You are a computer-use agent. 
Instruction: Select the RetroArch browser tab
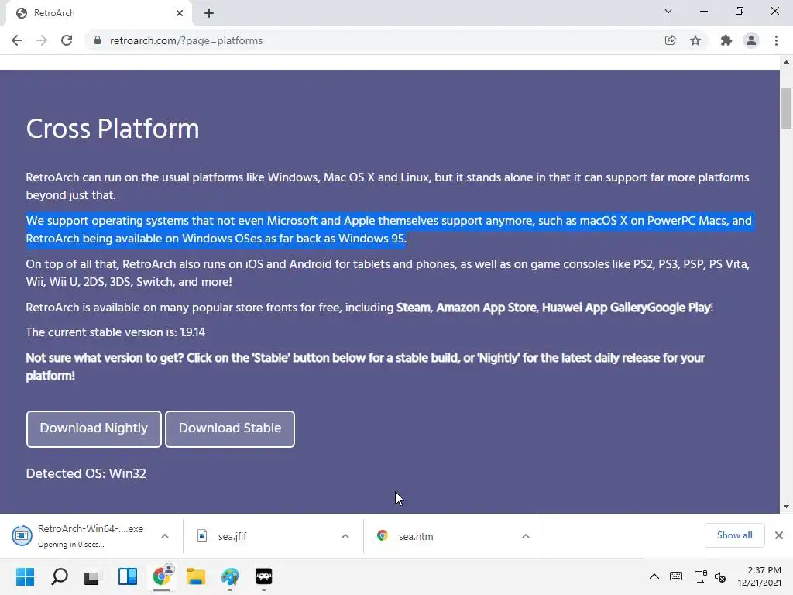98,13
